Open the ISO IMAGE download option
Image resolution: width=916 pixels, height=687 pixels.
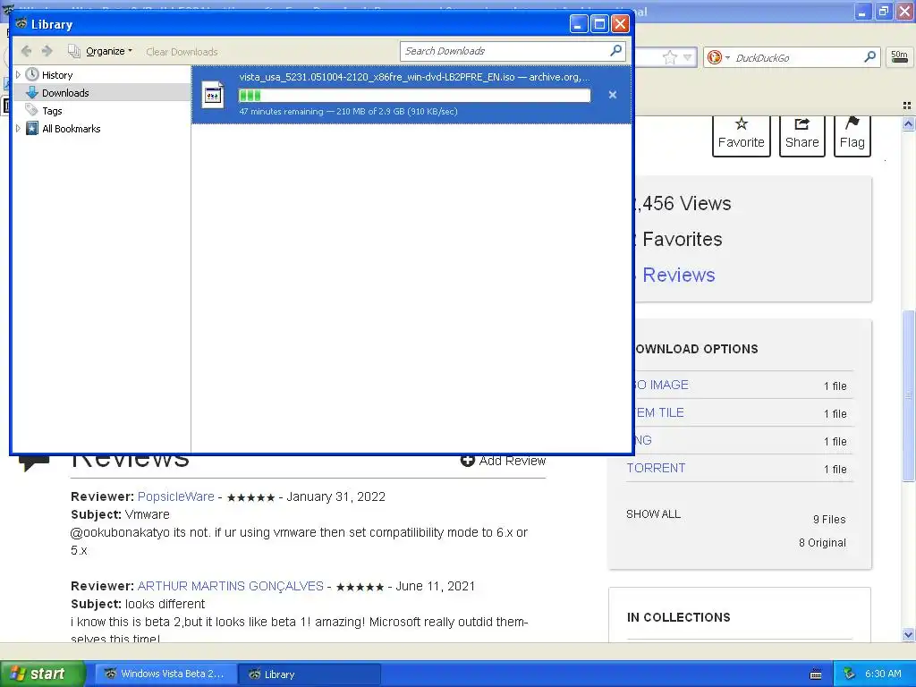click(662, 385)
